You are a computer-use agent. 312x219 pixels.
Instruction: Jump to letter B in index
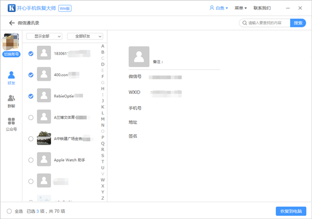[102, 52]
